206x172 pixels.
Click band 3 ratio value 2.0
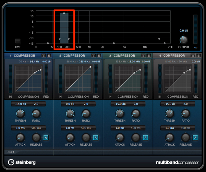[x=136, y=104]
